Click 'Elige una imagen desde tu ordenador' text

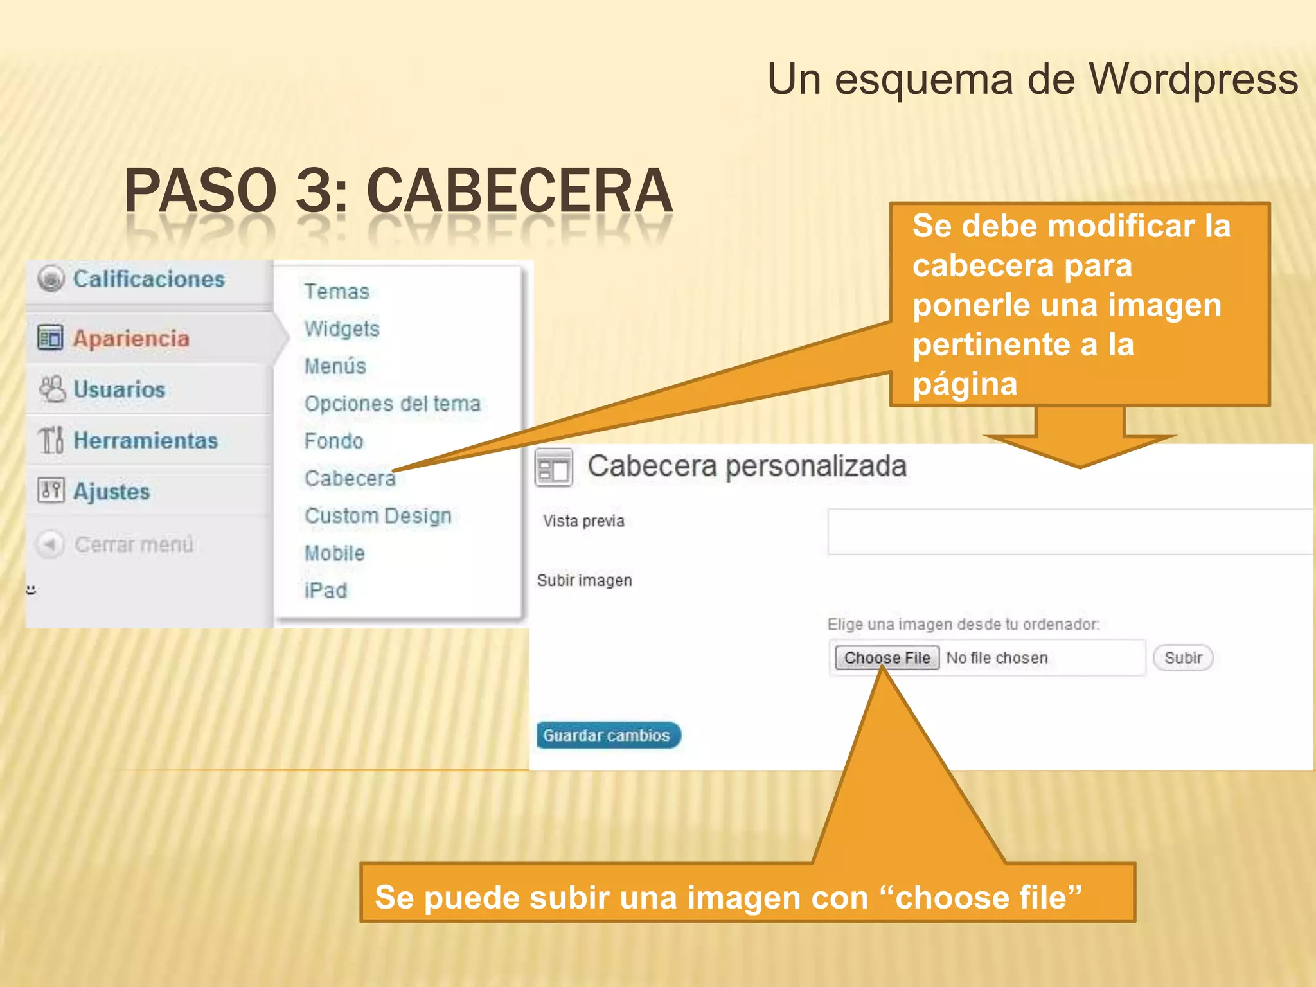click(x=963, y=624)
